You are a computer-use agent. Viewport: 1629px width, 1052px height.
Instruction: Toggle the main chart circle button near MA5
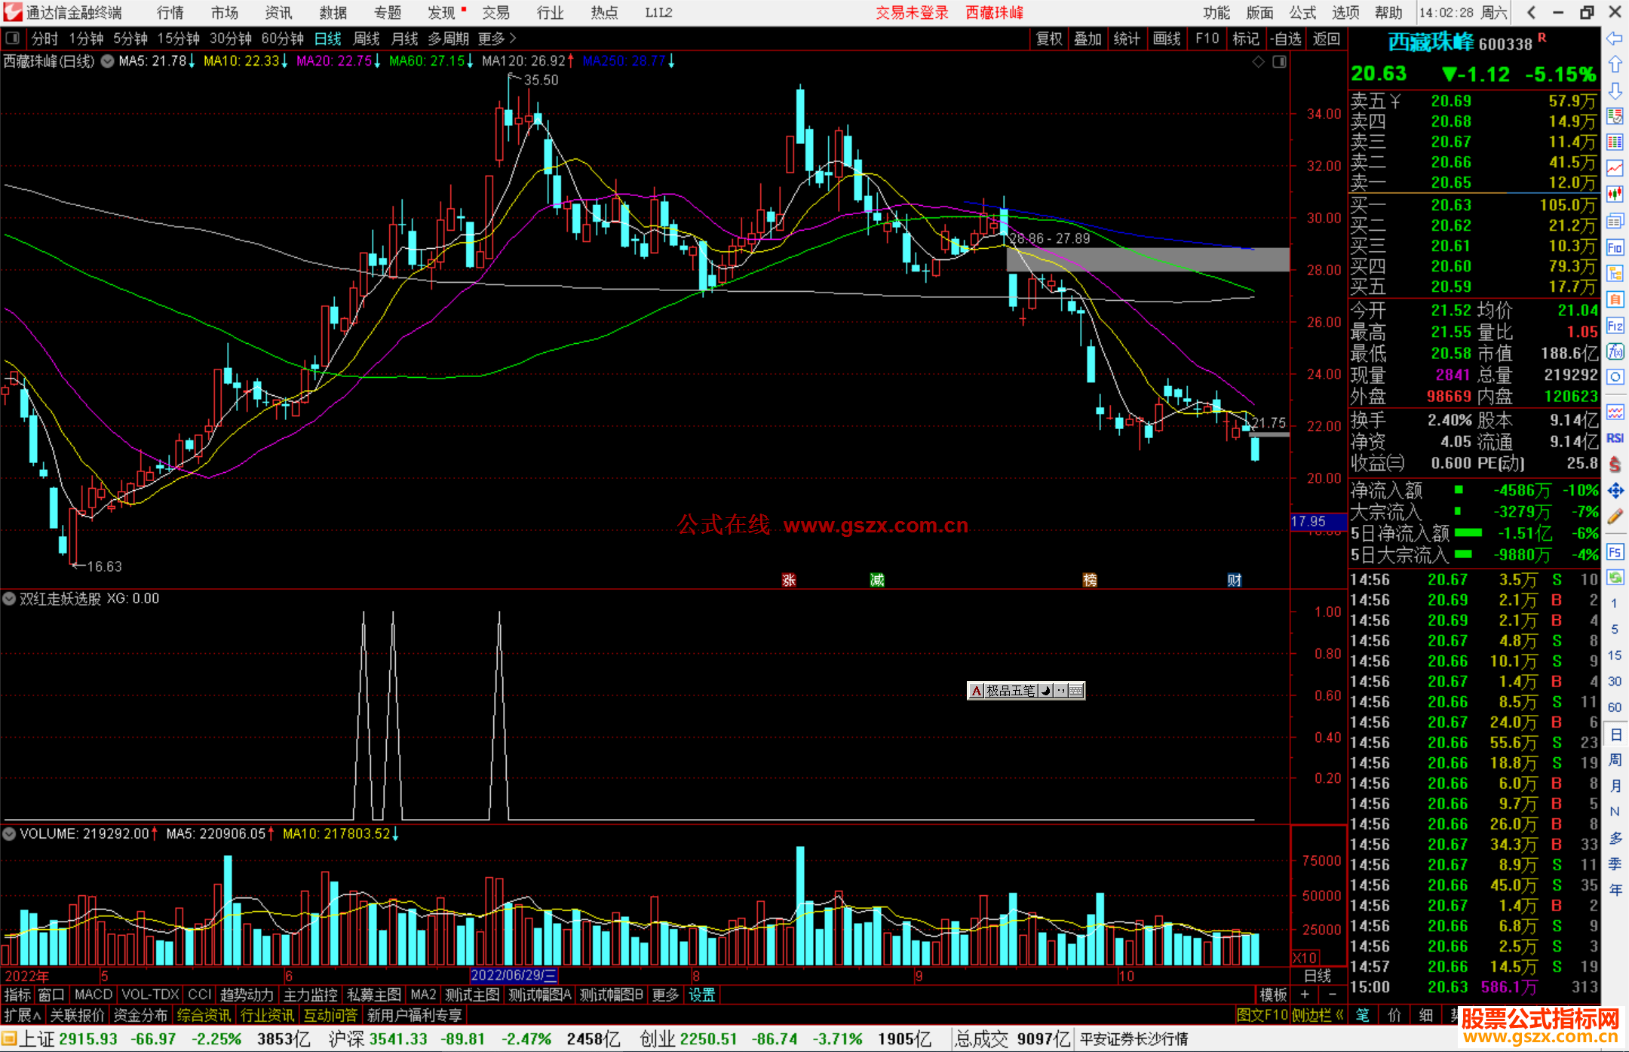tap(108, 61)
